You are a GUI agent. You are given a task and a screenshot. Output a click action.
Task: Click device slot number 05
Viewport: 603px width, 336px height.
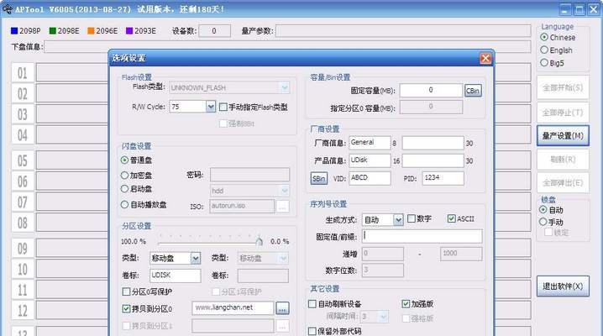point(23,160)
